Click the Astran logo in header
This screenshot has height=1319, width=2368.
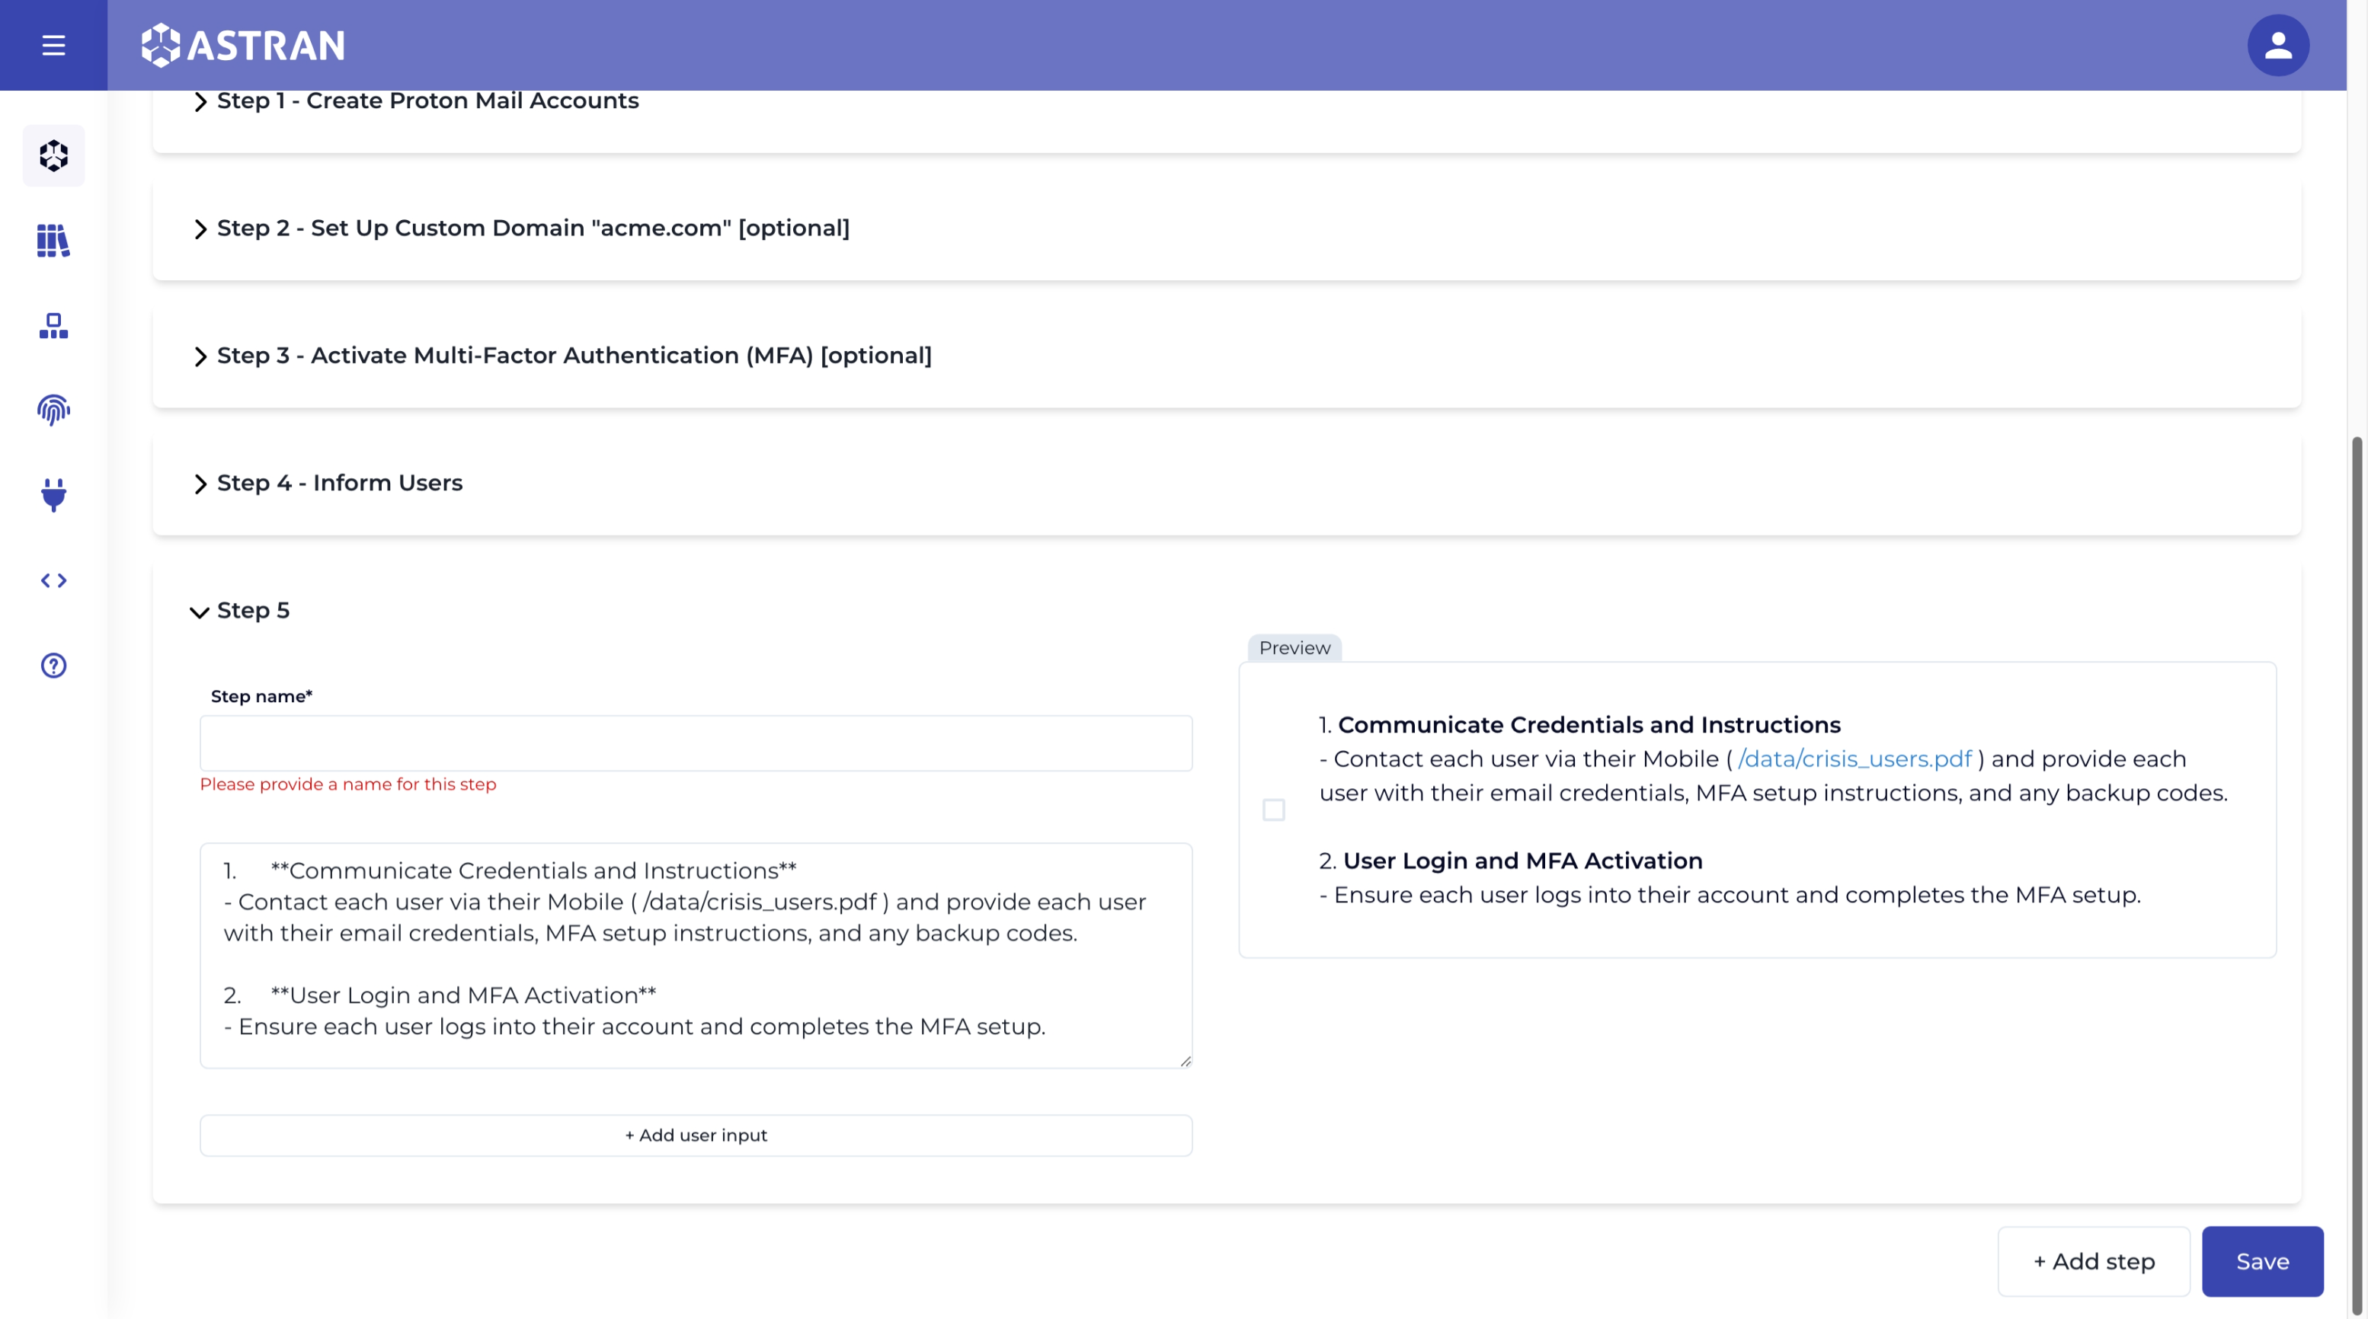(x=243, y=45)
